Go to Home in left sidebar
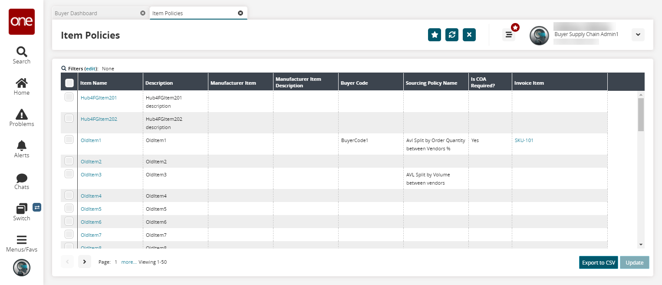The image size is (662, 285). (x=21, y=83)
